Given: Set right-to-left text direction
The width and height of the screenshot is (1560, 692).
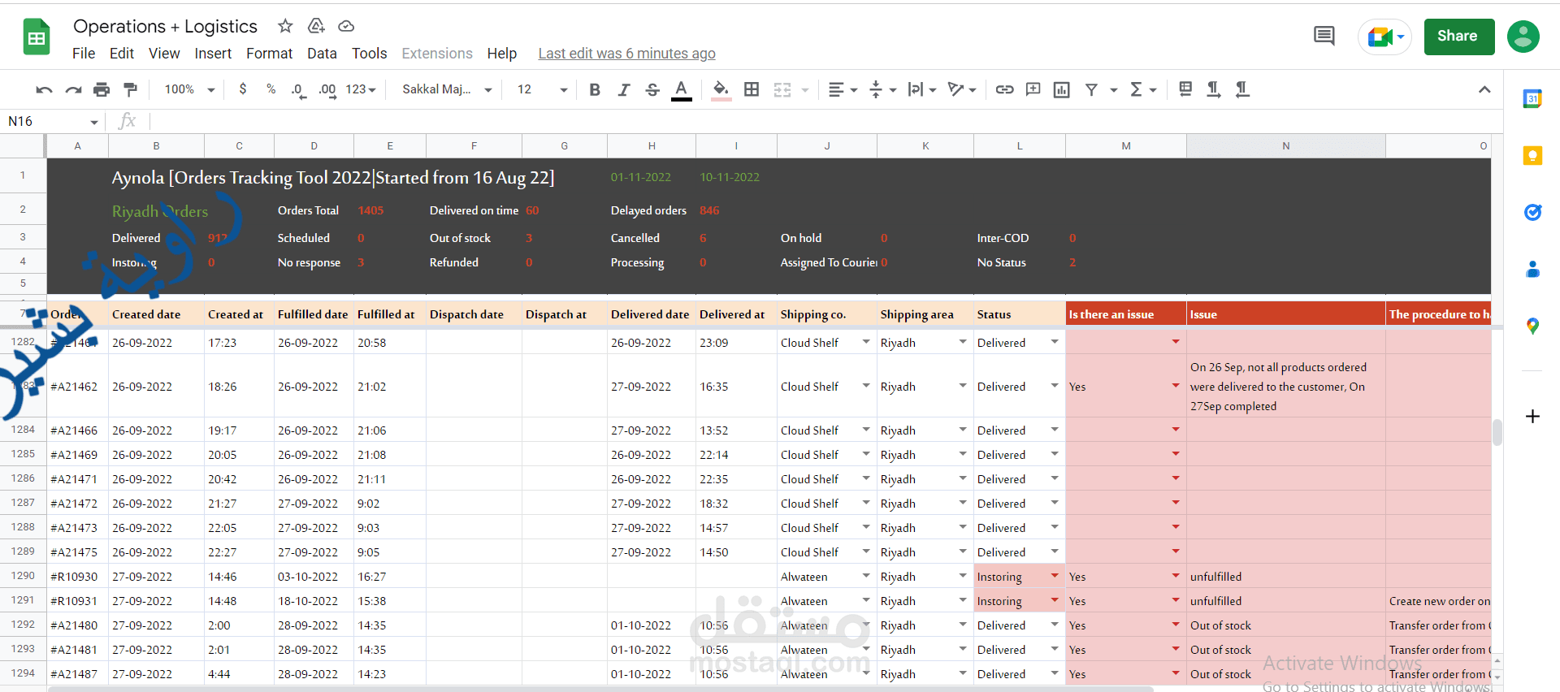Looking at the screenshot, I should (1242, 89).
